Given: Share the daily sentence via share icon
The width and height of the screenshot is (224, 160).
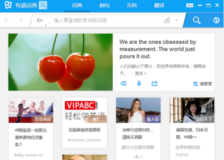Looking at the screenshot, I should (x=154, y=83).
